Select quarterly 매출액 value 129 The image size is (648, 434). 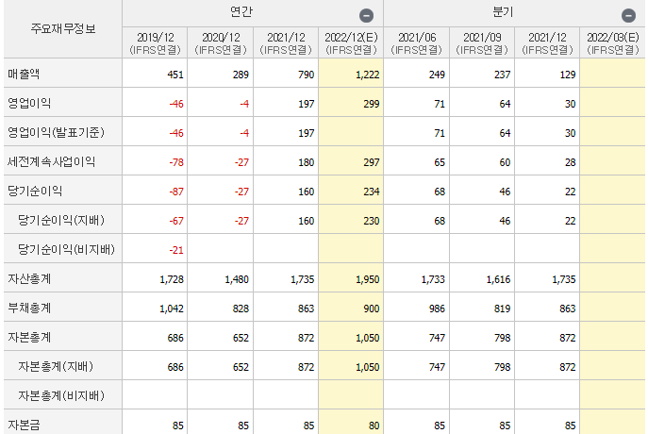click(568, 75)
